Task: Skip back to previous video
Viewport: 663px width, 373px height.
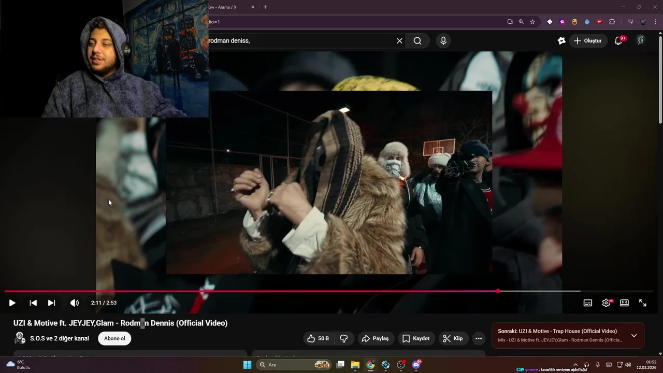Action: [33, 303]
